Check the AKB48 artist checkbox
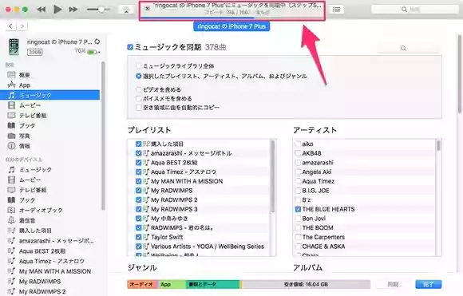 [x=298, y=153]
